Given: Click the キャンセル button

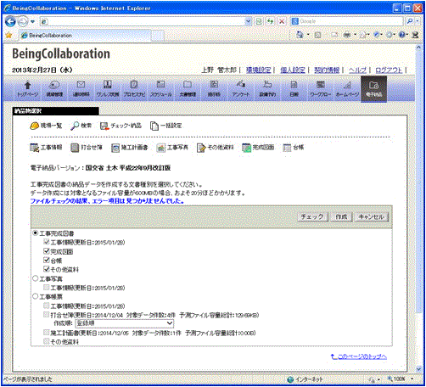Looking at the screenshot, I should [x=372, y=217].
